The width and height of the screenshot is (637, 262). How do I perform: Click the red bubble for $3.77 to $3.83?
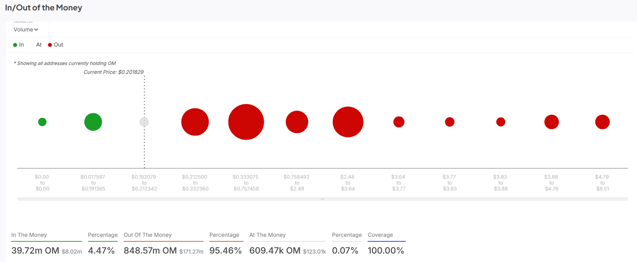[450, 122]
